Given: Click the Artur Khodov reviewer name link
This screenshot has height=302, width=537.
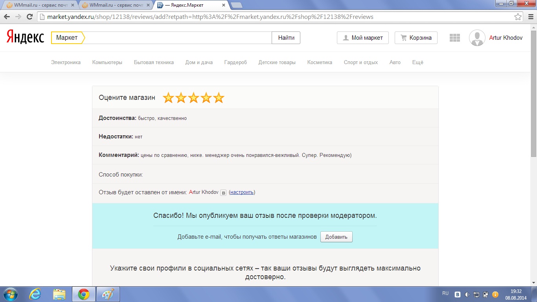Looking at the screenshot, I should (x=204, y=192).
